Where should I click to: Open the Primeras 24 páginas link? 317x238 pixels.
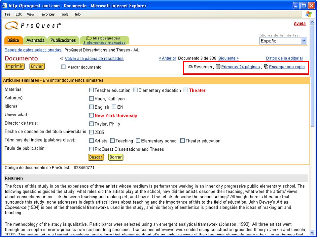pyautogui.click(x=240, y=67)
